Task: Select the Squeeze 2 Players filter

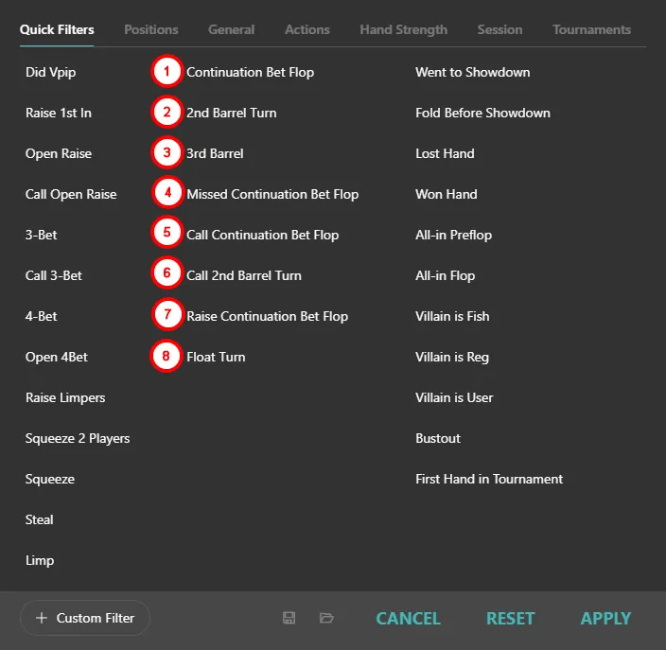Action: pyautogui.click(x=78, y=438)
